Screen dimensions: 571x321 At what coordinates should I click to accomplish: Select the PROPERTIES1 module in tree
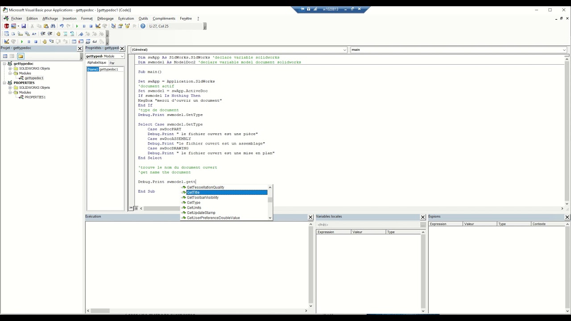tap(35, 97)
